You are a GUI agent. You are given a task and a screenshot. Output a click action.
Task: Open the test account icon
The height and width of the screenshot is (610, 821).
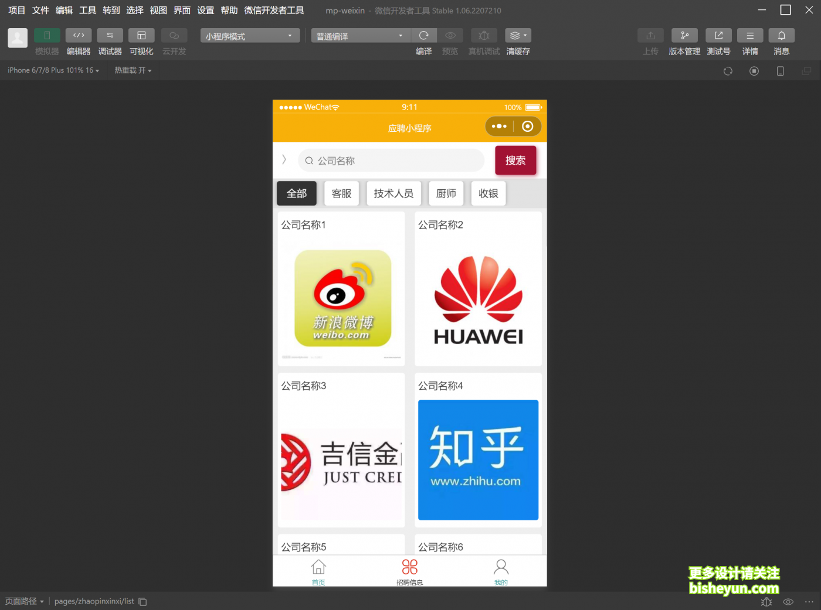point(718,36)
